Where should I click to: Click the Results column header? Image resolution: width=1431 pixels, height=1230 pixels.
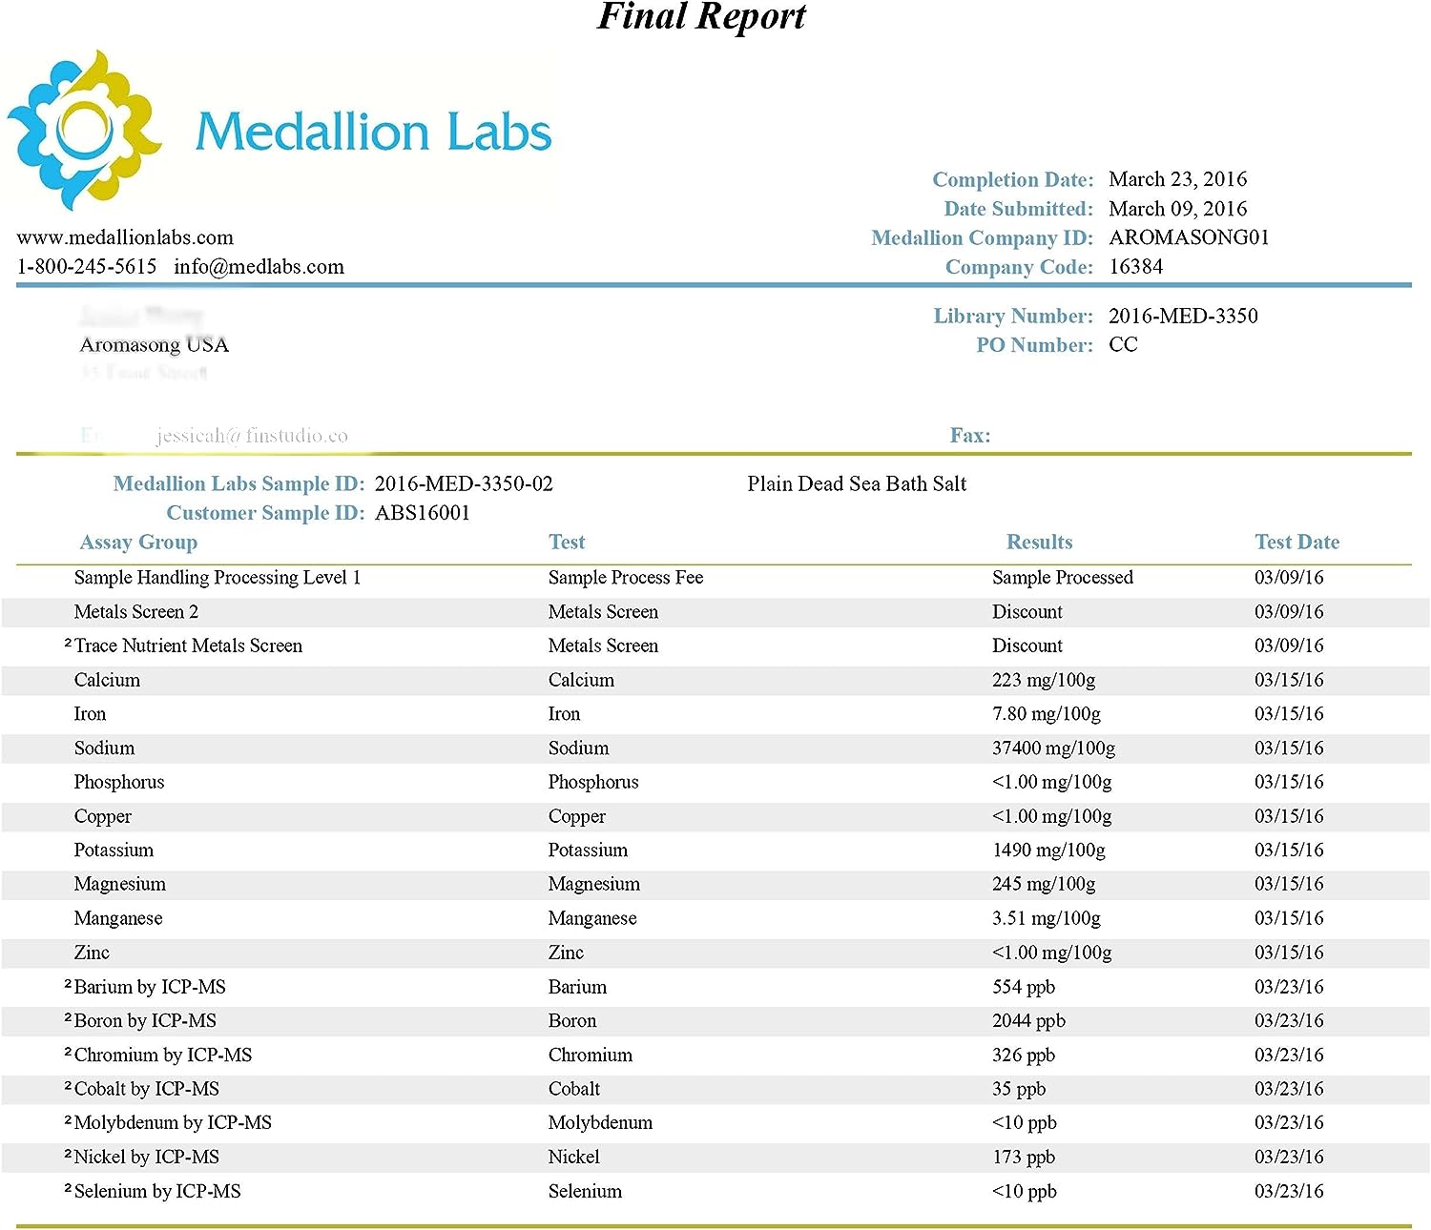1039,543
